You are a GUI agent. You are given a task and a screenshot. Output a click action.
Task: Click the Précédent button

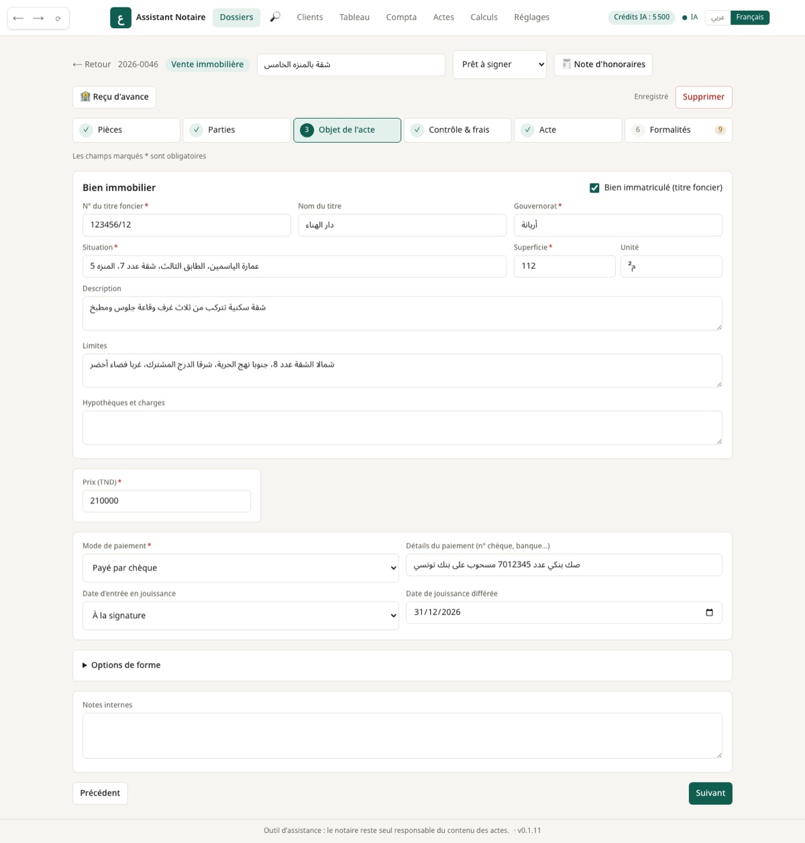100,793
